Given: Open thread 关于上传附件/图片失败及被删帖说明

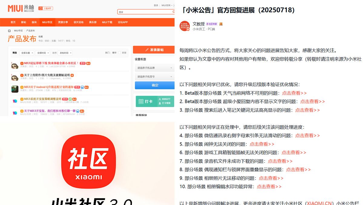Looking at the screenshot, I should point(47,75).
